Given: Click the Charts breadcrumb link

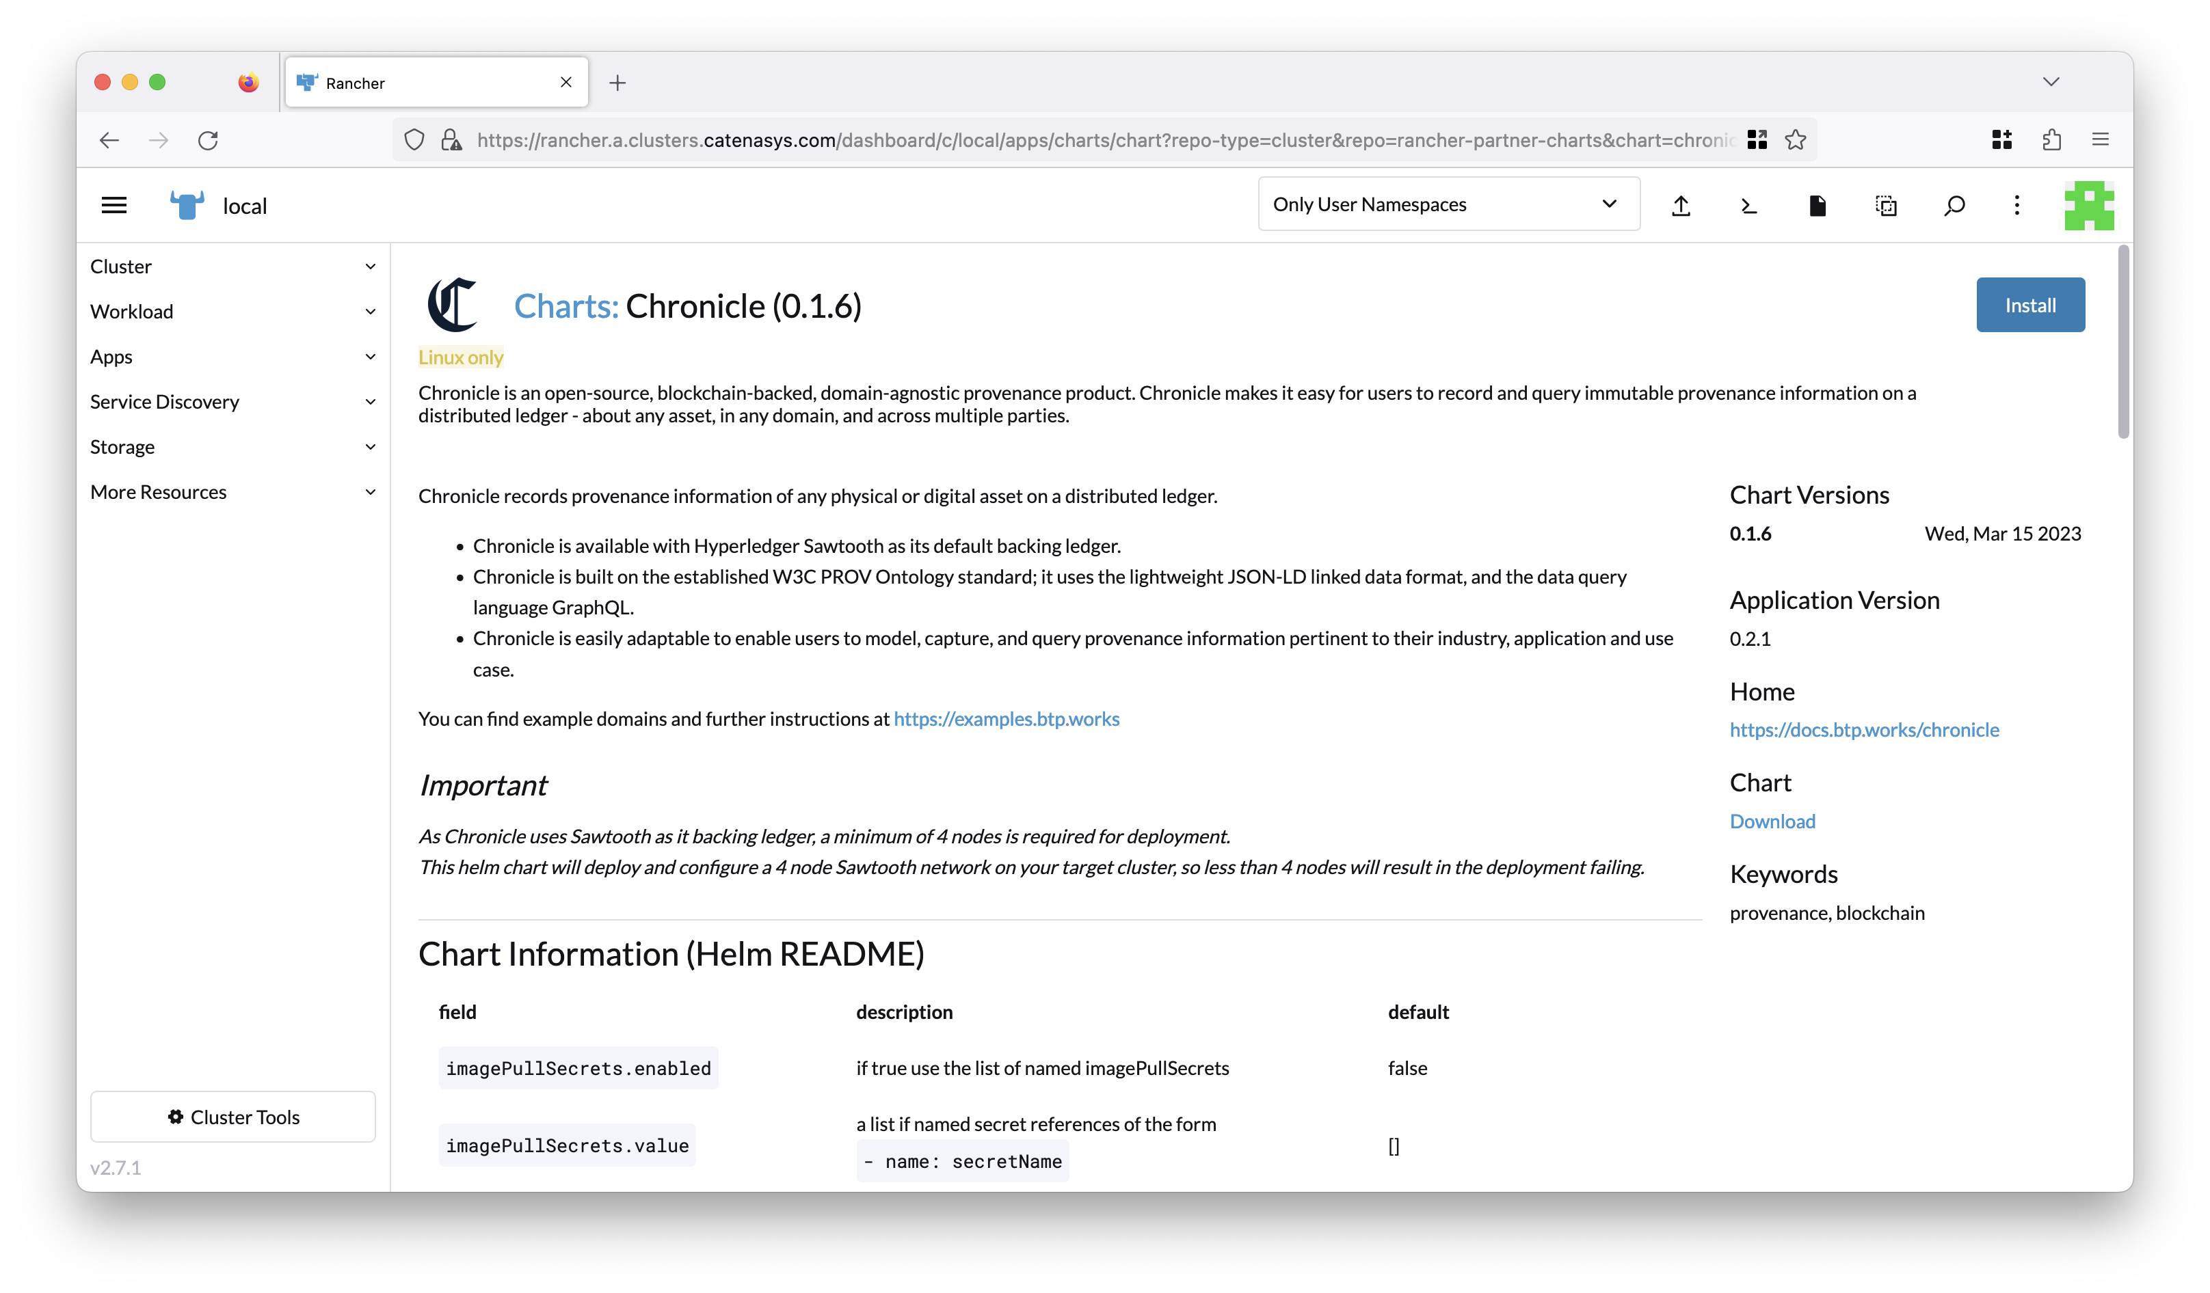Looking at the screenshot, I should pos(565,306).
